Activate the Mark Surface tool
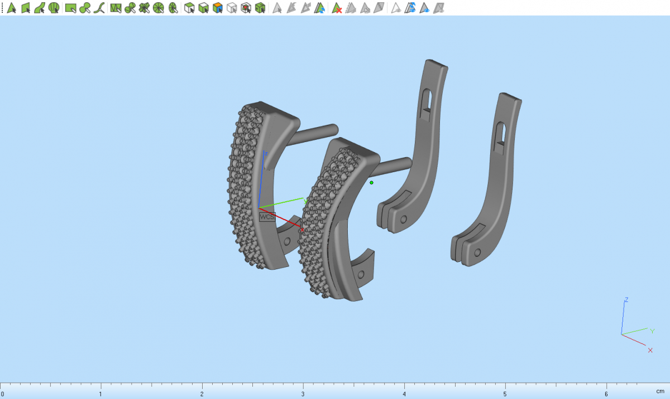The width and height of the screenshot is (670, 399). tap(40, 8)
